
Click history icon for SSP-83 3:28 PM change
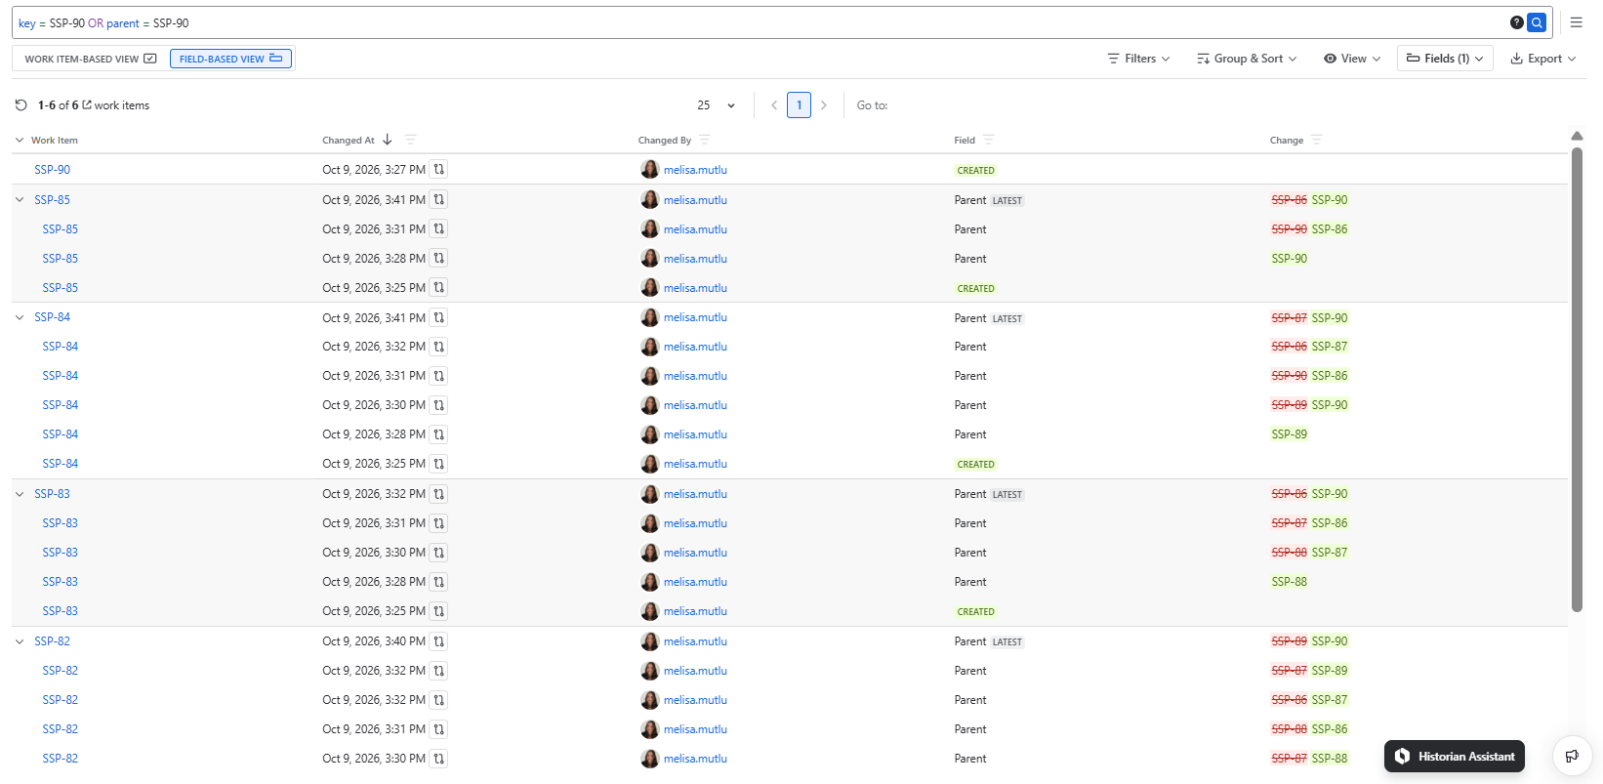coord(439,582)
